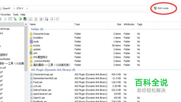Open the Help menu
The width and height of the screenshot is (181, 102).
coord(23,15)
